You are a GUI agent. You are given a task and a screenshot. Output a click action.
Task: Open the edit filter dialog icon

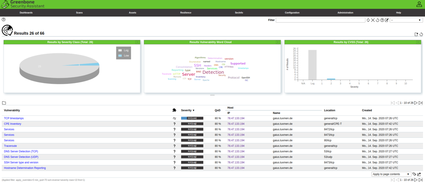pyautogui.click(x=387, y=20)
